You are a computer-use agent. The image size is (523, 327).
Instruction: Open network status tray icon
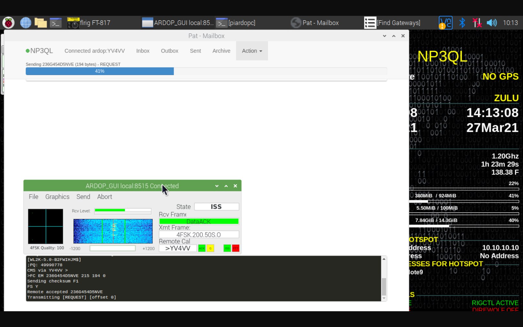coord(477,23)
